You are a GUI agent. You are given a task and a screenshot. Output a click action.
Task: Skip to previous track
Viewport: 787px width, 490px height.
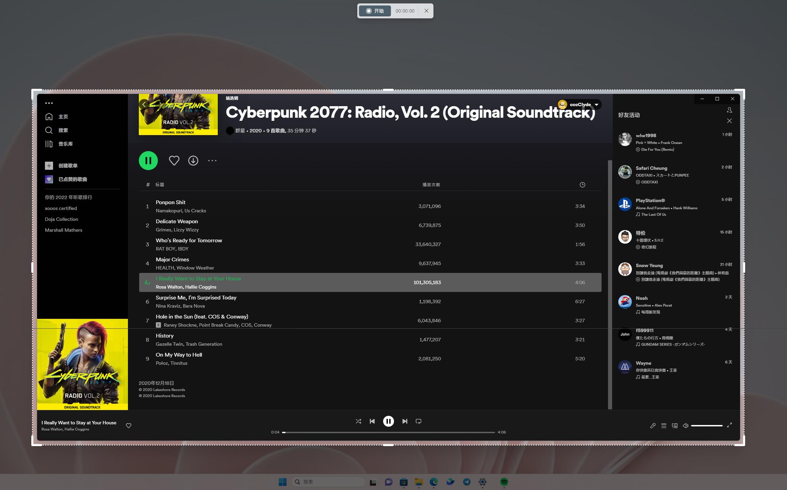point(372,421)
